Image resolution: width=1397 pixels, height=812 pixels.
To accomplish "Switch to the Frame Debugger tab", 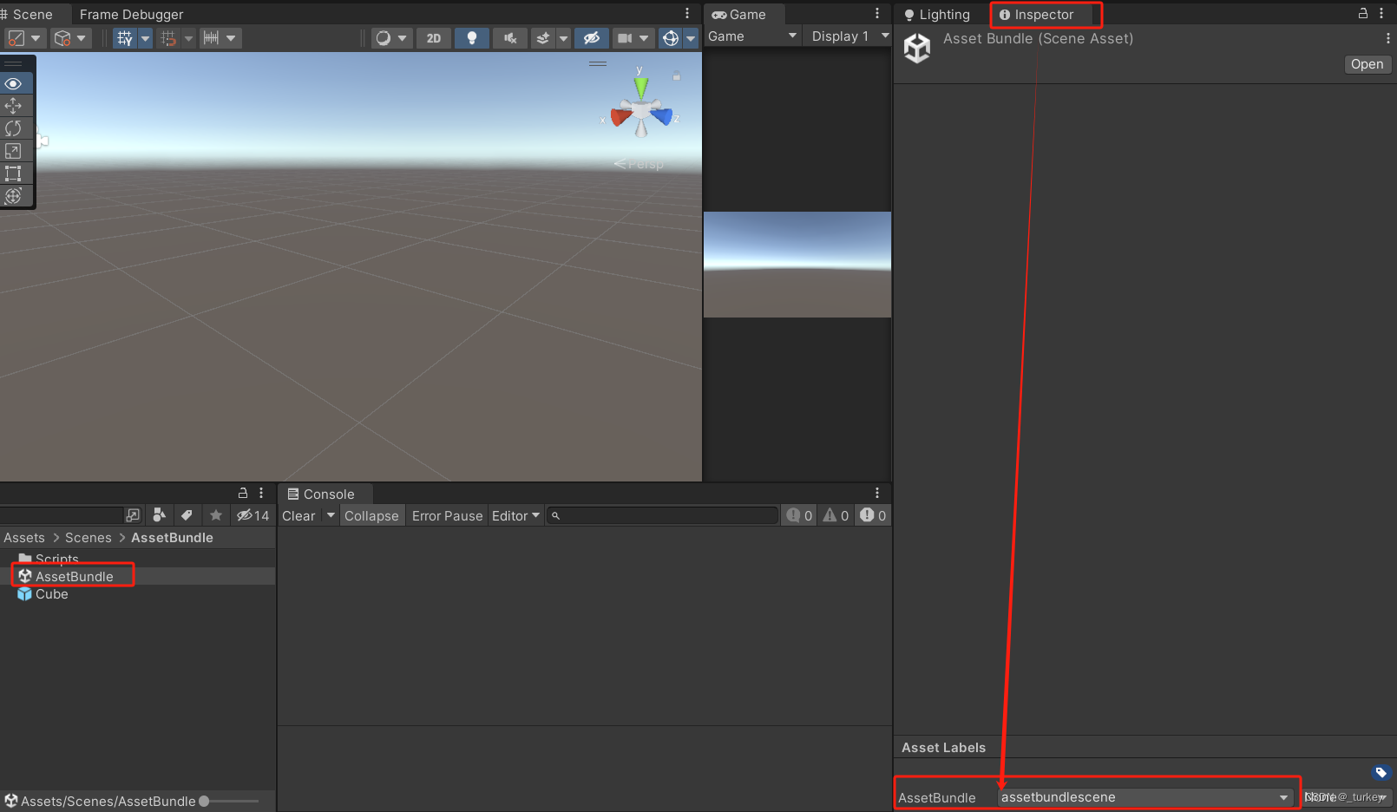I will 131,14.
